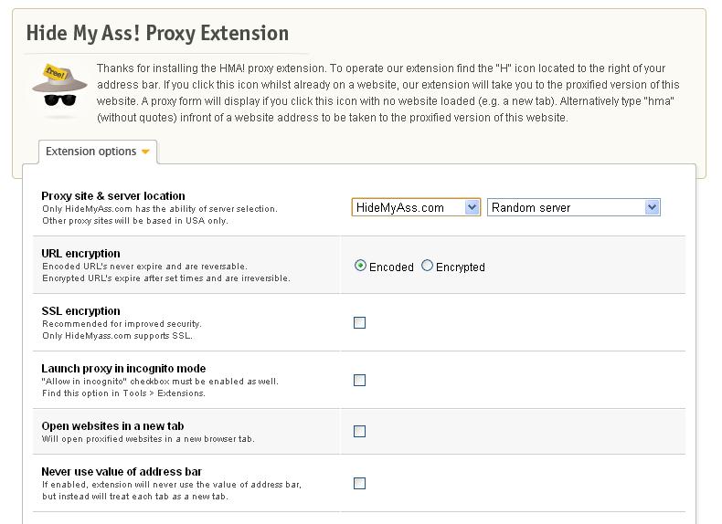Click the arrow button of Random server dropdown
722x524 pixels.
[x=652, y=207]
